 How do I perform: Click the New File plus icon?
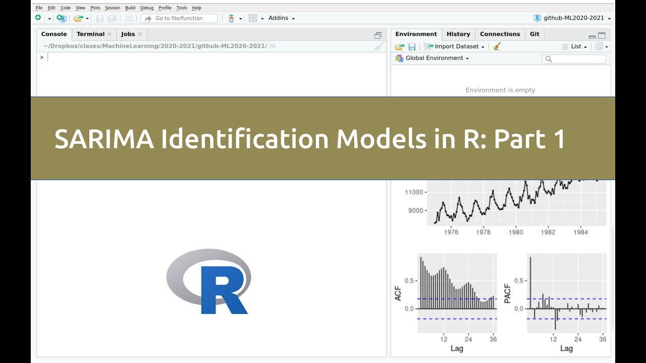[38, 18]
